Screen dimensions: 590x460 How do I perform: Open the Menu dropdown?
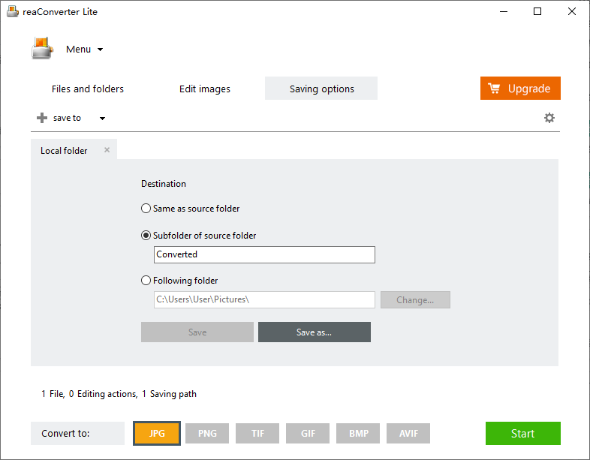tap(84, 50)
